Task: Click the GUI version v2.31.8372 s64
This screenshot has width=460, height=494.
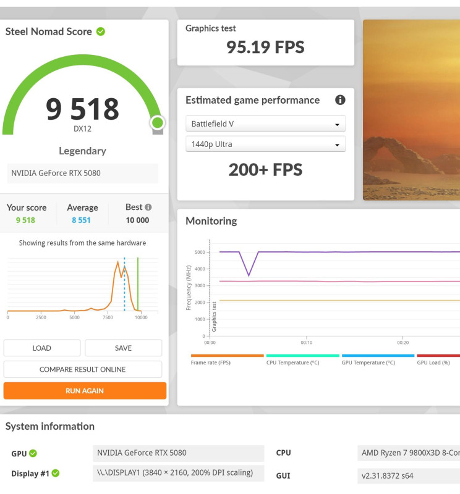Action: (x=409, y=475)
